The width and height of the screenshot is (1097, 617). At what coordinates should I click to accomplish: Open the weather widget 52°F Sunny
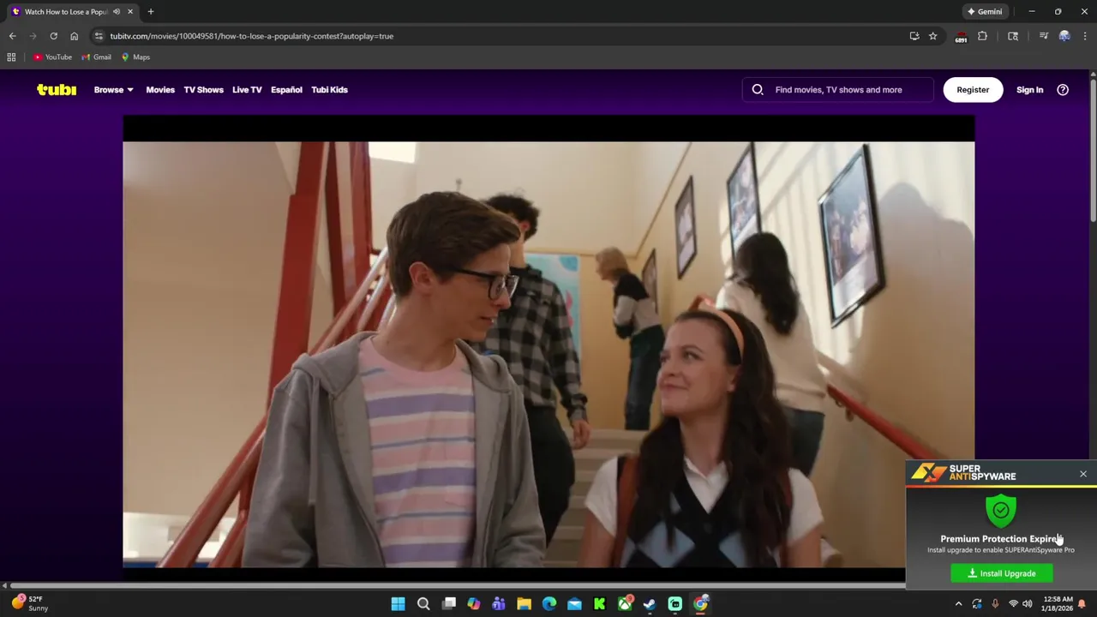pyautogui.click(x=28, y=603)
